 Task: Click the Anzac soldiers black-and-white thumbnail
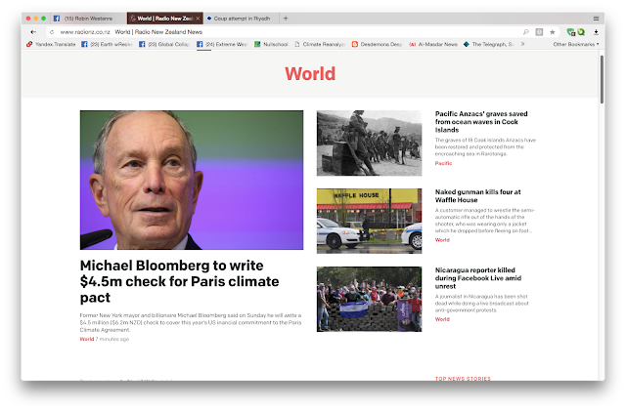coord(370,144)
